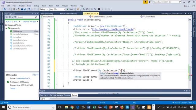Click the Output link in test details
Viewport: 196px width, 110px height.
pyautogui.click(x=13, y=88)
